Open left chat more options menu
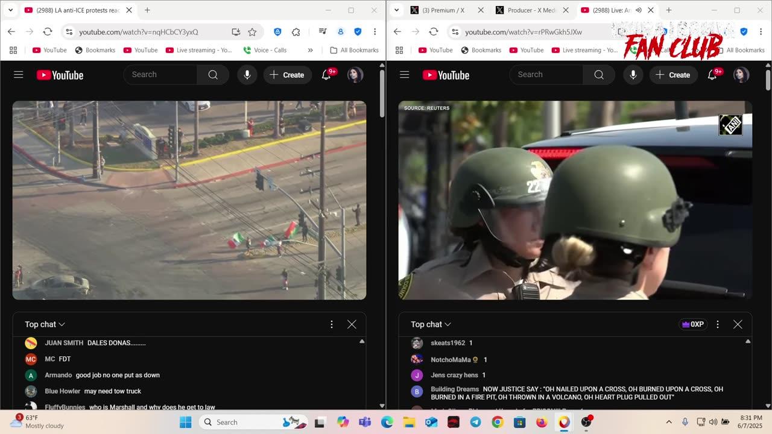 331,324
